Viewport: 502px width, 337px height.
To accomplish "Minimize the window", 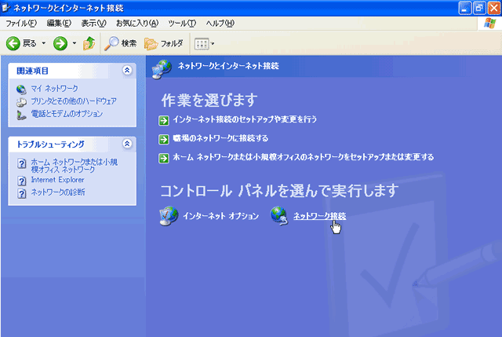I will [464, 8].
